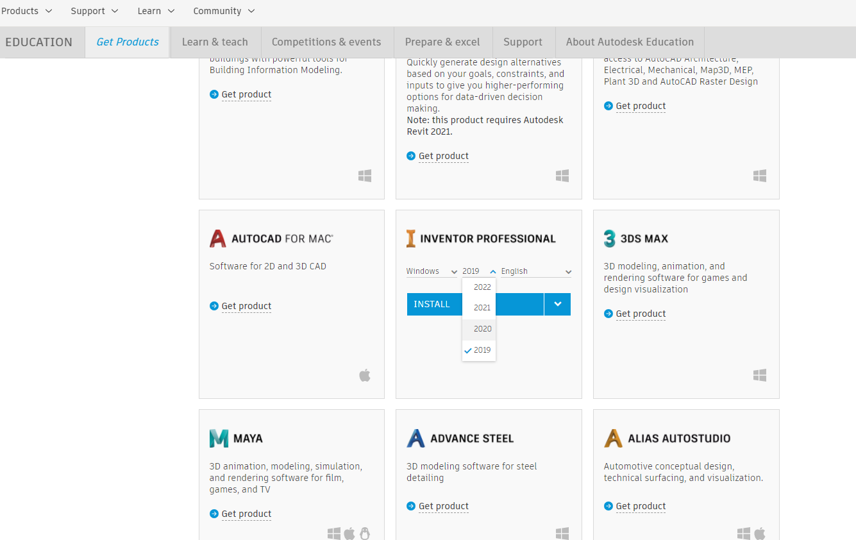Click the AutoCAD for Mac logo icon
856x540 pixels.
pos(218,238)
